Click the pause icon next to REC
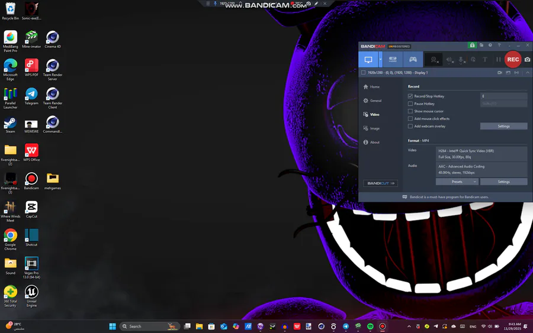533x333 pixels. 498,59
